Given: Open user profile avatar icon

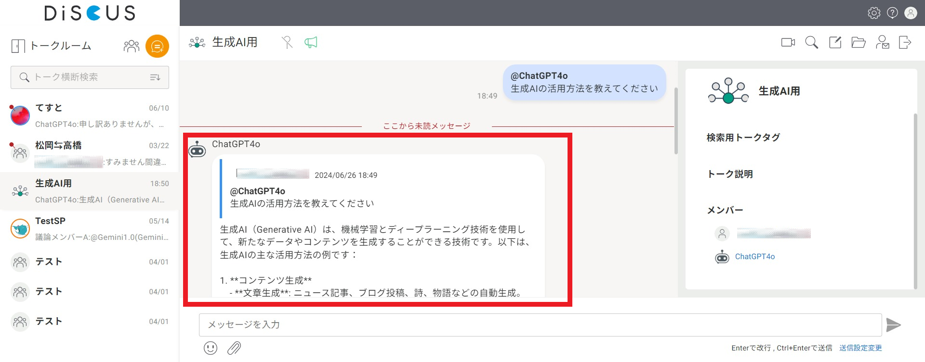Looking at the screenshot, I should pyautogui.click(x=911, y=13).
